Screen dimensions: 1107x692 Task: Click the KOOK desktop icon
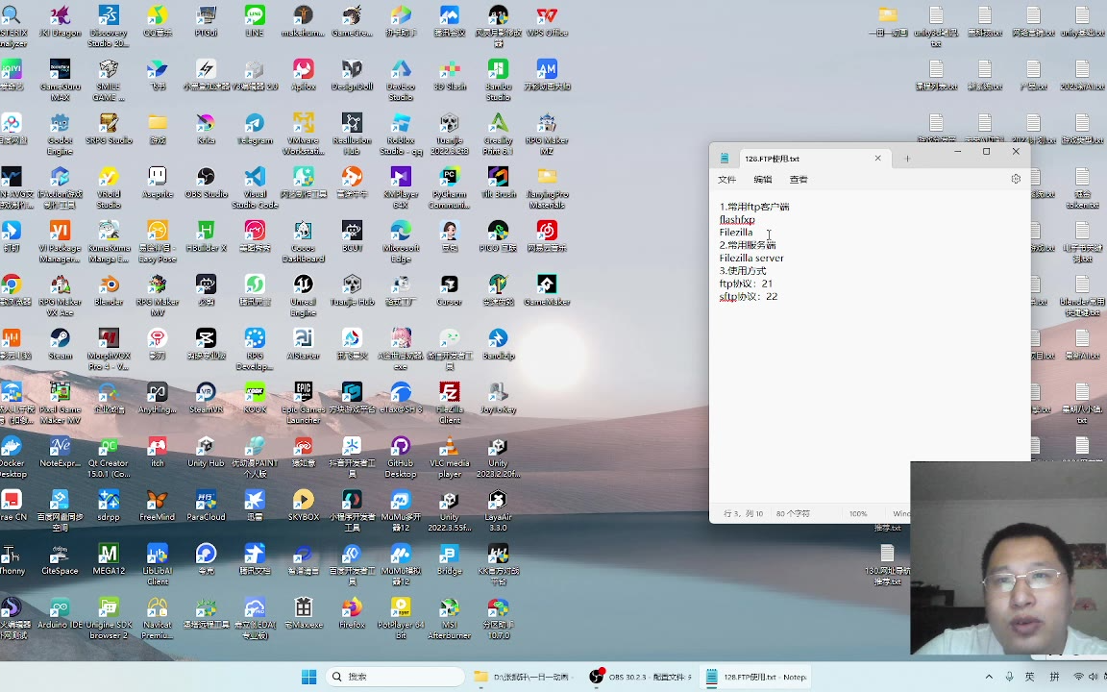(x=255, y=398)
